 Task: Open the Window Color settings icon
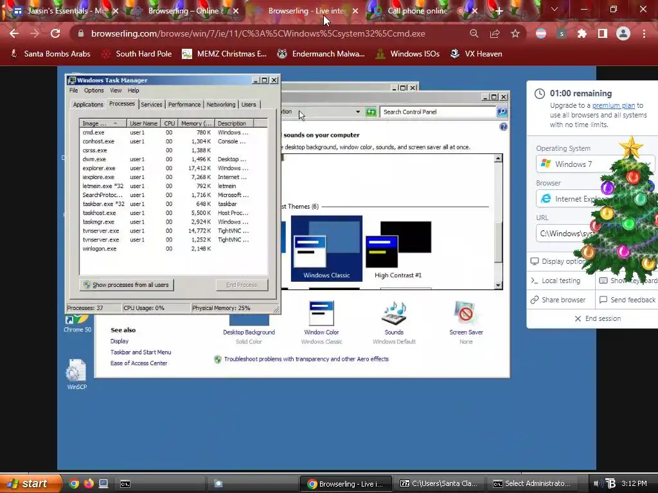(x=321, y=313)
